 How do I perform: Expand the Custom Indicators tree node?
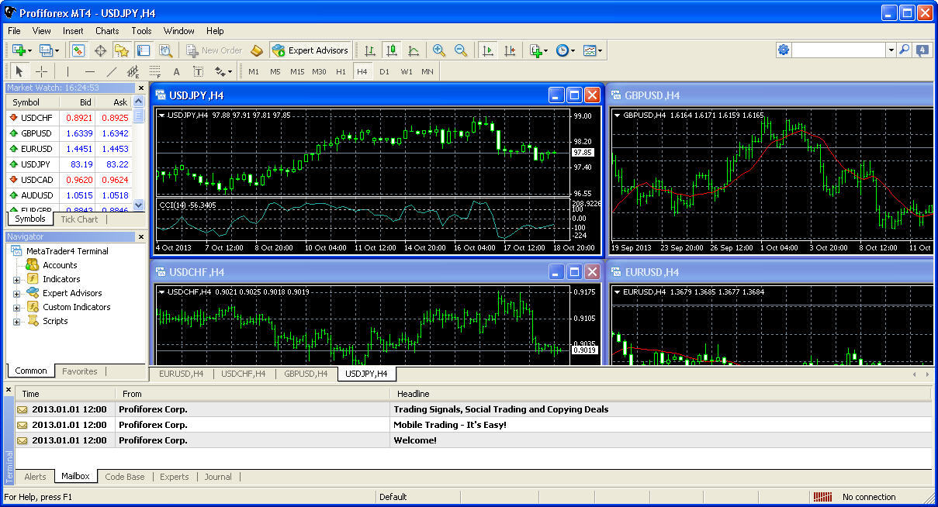[17, 307]
